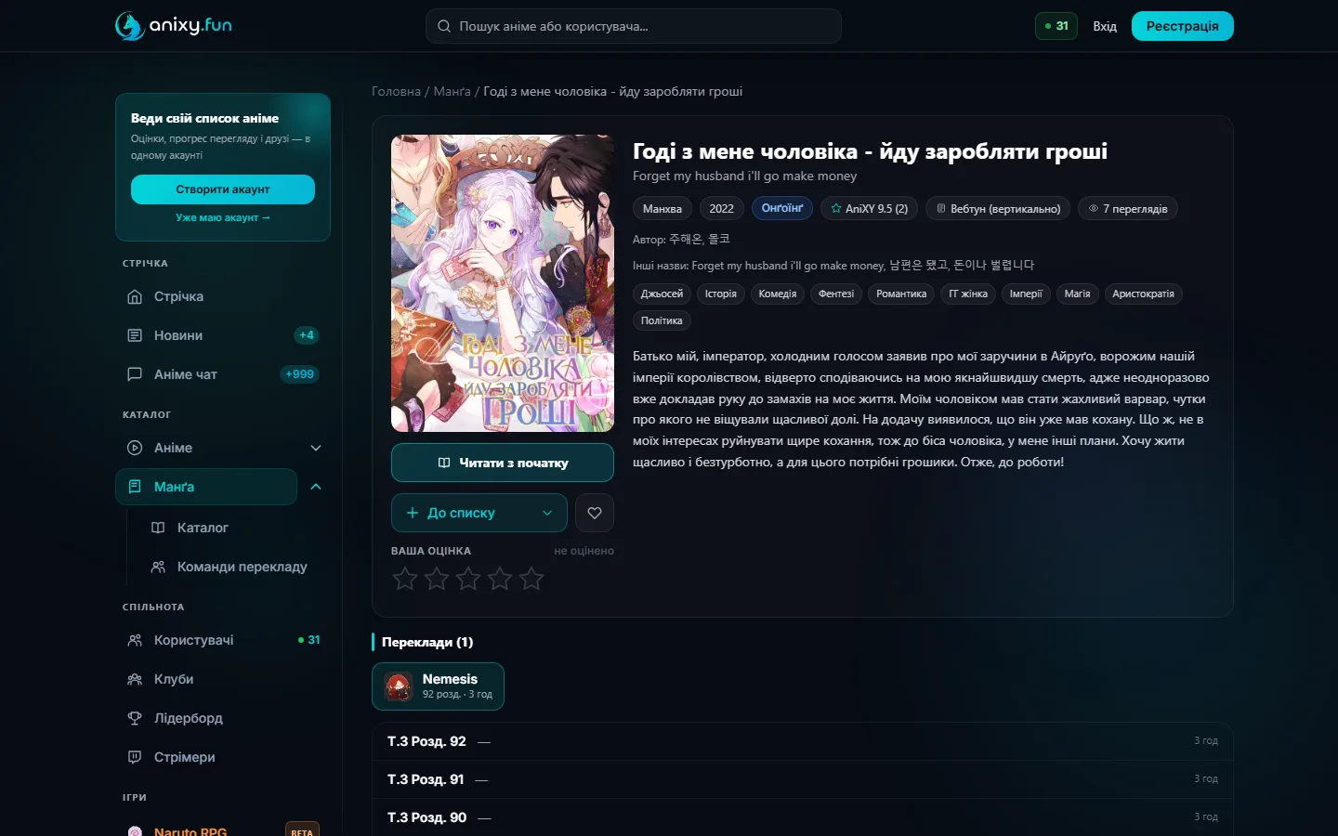Open the Каталог submenu item

[233, 528]
